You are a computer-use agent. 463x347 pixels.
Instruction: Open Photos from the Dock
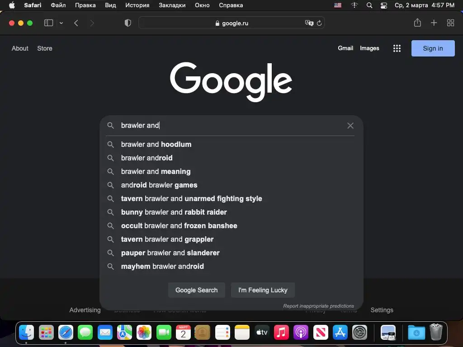pyautogui.click(x=144, y=333)
